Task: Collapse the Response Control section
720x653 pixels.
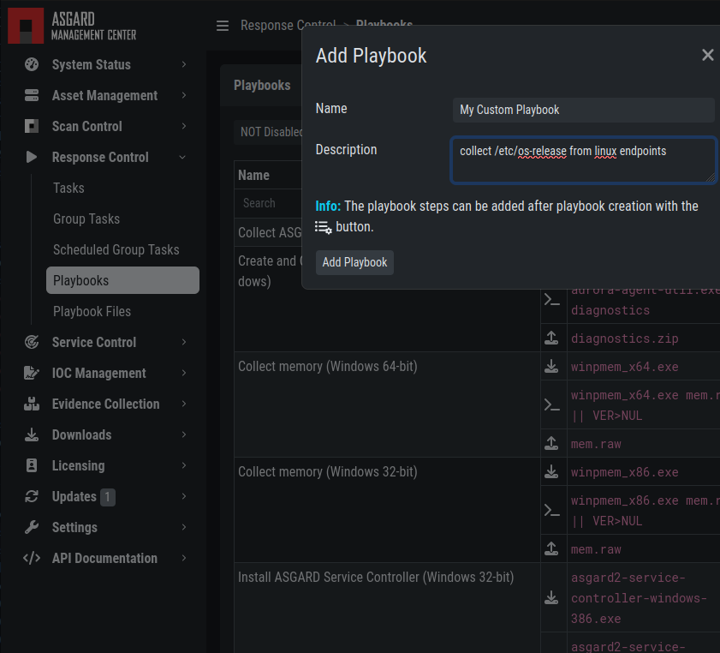Action: (x=182, y=157)
